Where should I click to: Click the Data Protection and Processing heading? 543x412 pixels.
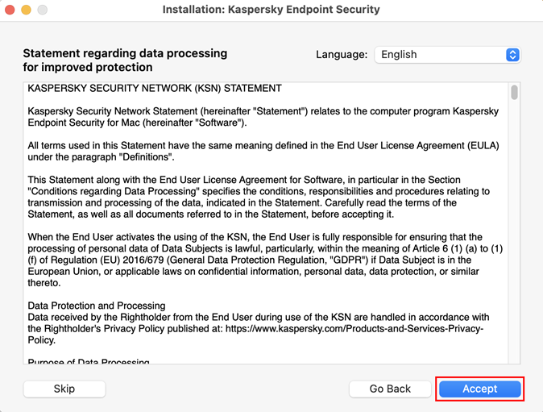(x=97, y=306)
